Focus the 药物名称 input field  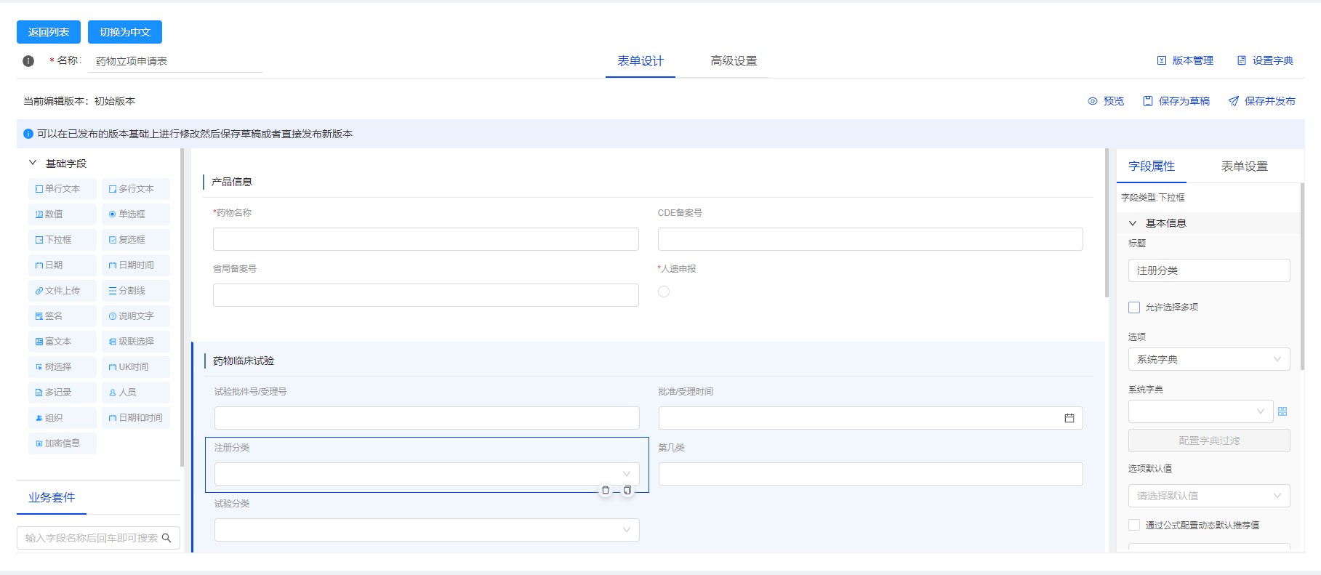426,239
